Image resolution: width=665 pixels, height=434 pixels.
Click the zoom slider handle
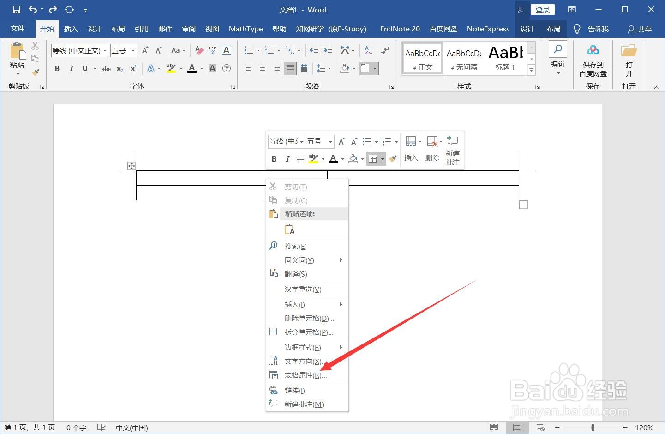point(593,428)
